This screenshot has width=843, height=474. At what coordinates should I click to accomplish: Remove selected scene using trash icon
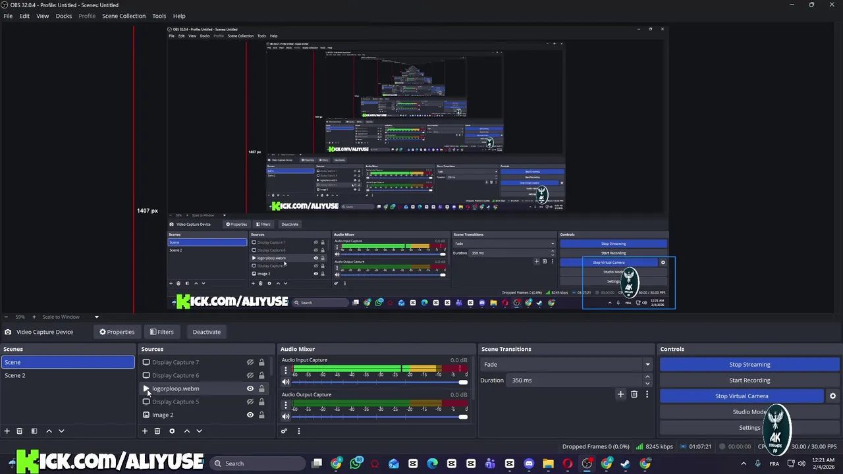coord(20,431)
